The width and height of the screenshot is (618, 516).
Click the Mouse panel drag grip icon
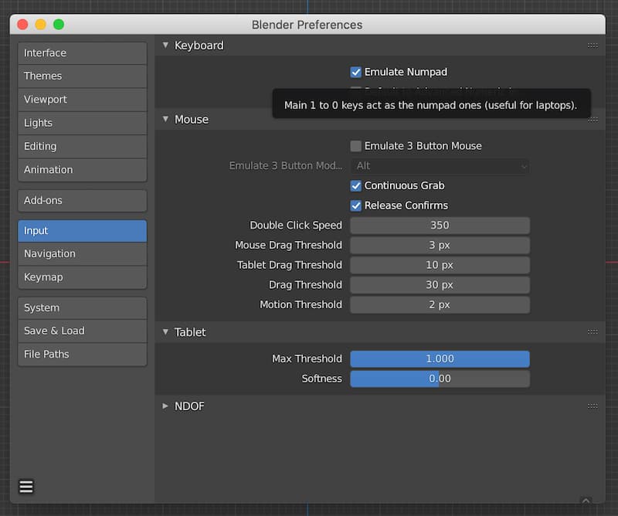pos(593,120)
